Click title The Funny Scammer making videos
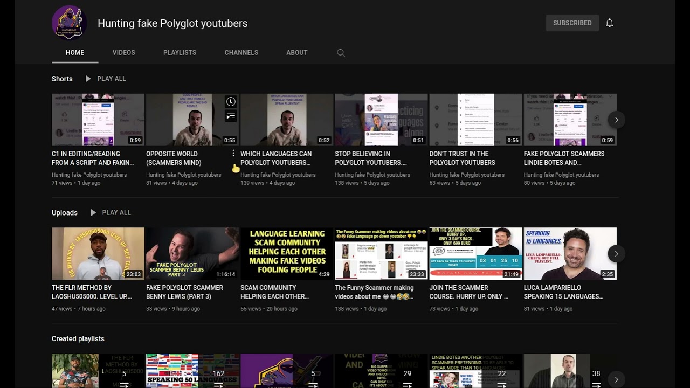The width and height of the screenshot is (690, 388). tap(374, 292)
